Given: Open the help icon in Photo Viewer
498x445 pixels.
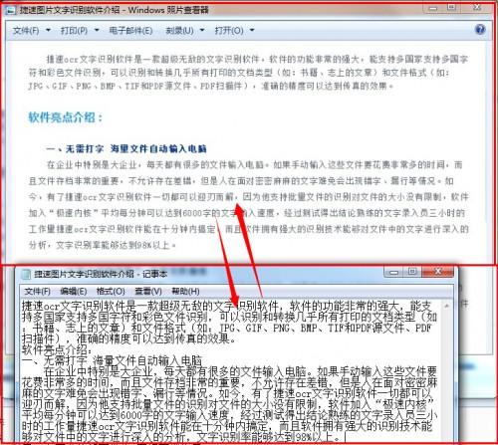Looking at the screenshot, I should pos(480,30).
